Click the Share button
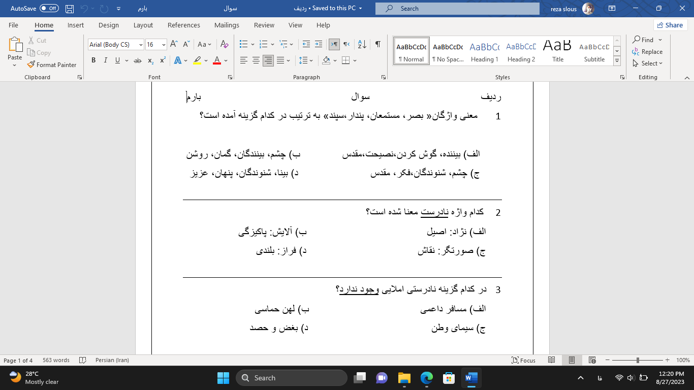The image size is (694, 390). point(670,25)
